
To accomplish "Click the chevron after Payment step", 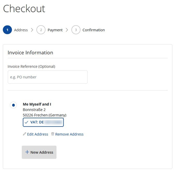I will [67, 30].
